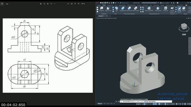
Task: Start slideshow icon in image viewer
Action: [x=72, y=4]
